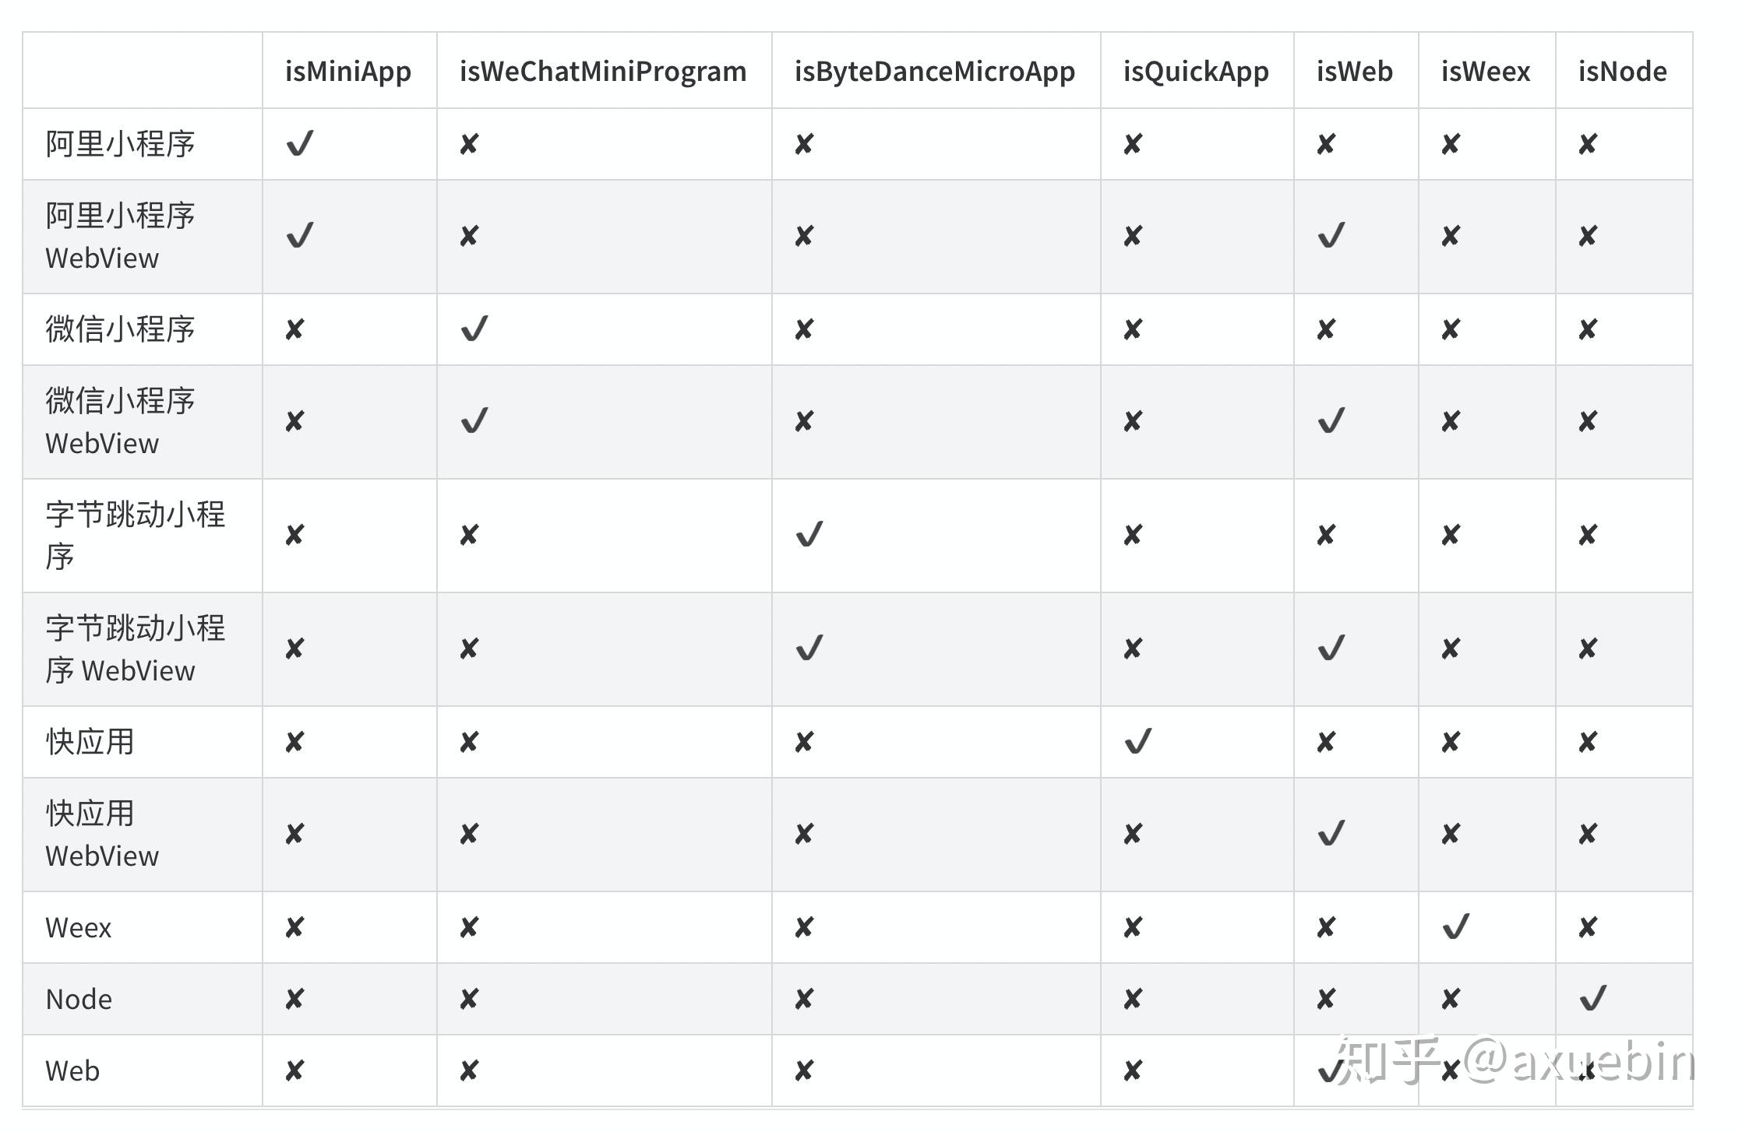1742x1132 pixels.
Task: Click the isWeb checkmark in 快应用 WebView row
Action: click(x=1331, y=834)
